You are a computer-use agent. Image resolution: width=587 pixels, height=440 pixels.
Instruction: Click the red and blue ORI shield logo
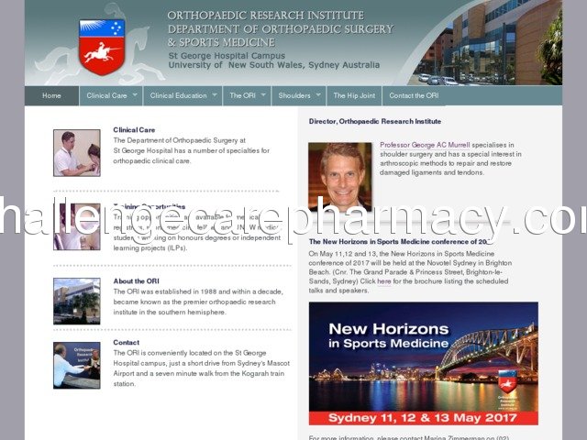coord(102,47)
